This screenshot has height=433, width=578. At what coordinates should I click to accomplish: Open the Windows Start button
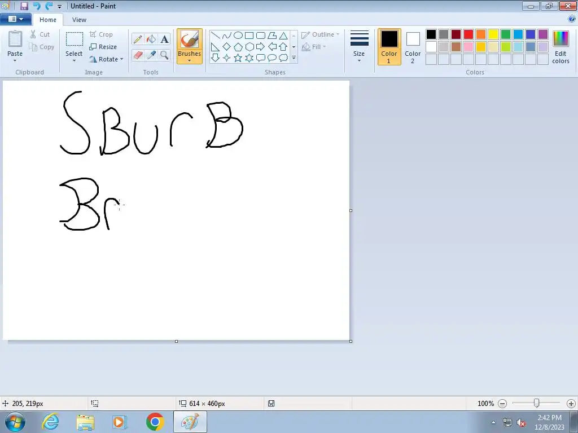(x=15, y=422)
